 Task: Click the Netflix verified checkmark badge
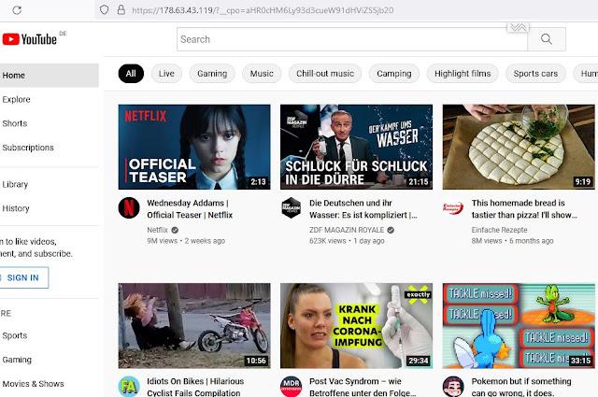175,230
